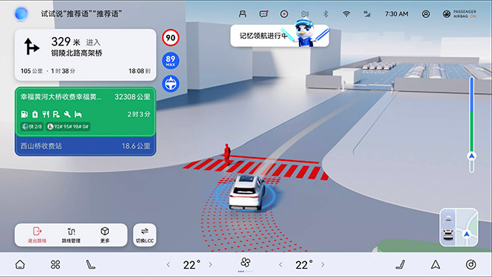
Task: Open the messages icon in status bar
Action: [264, 14]
